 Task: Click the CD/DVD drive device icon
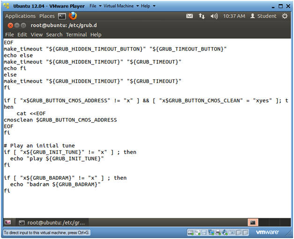(x=198, y=232)
